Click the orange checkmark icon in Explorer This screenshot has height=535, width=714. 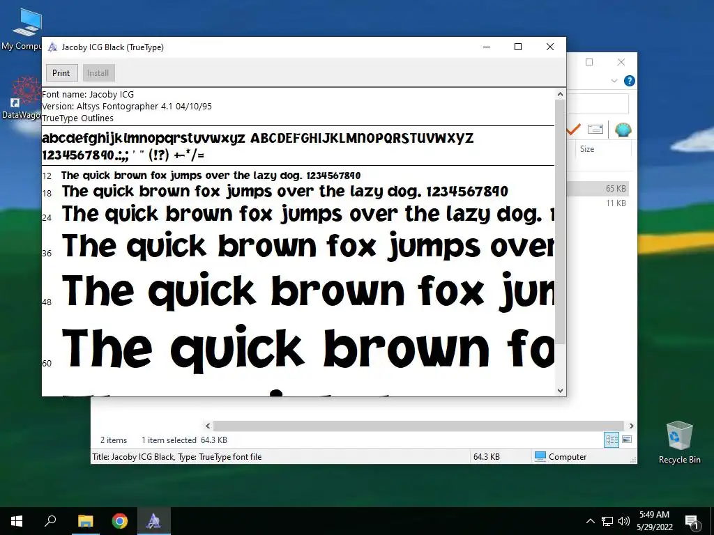click(x=573, y=130)
